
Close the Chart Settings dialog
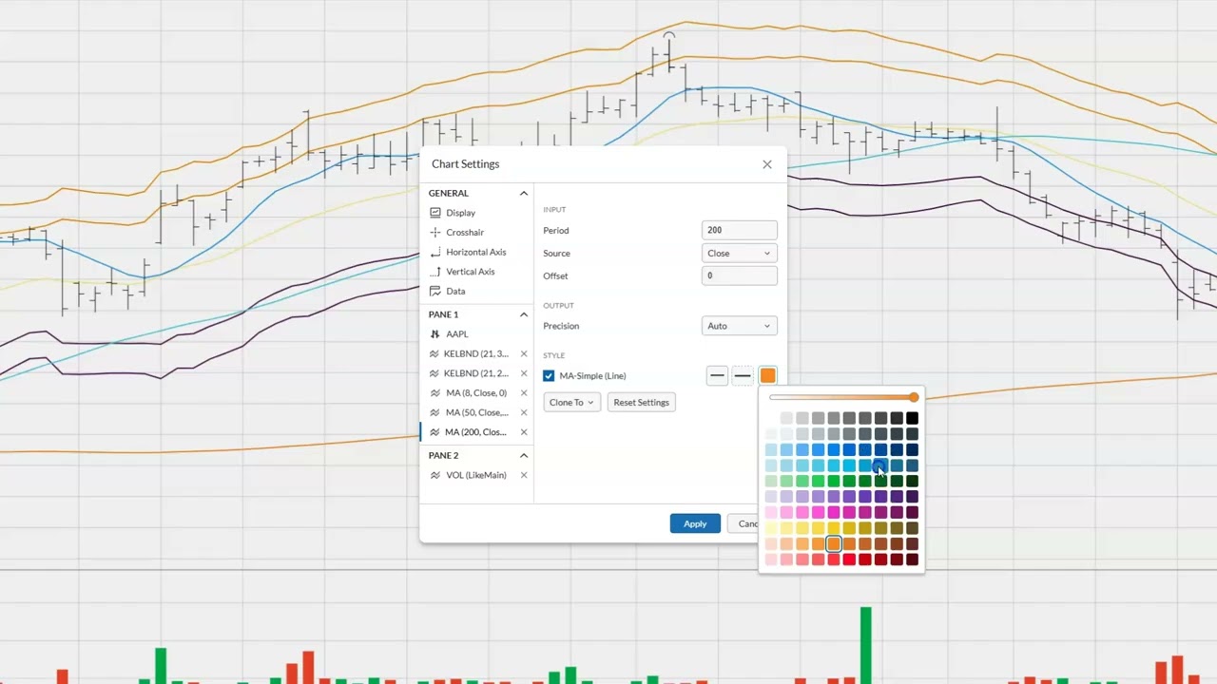pos(767,164)
